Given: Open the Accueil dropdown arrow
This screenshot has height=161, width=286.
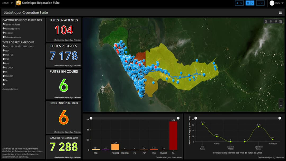Looking at the screenshot, I should point(11,3).
